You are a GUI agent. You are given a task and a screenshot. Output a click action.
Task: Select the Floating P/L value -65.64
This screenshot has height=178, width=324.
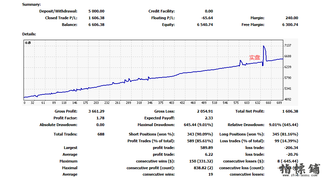click(207, 18)
